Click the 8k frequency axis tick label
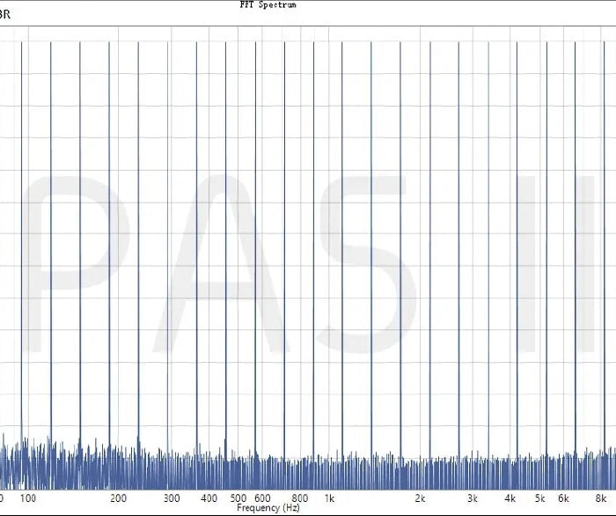 coord(601,498)
